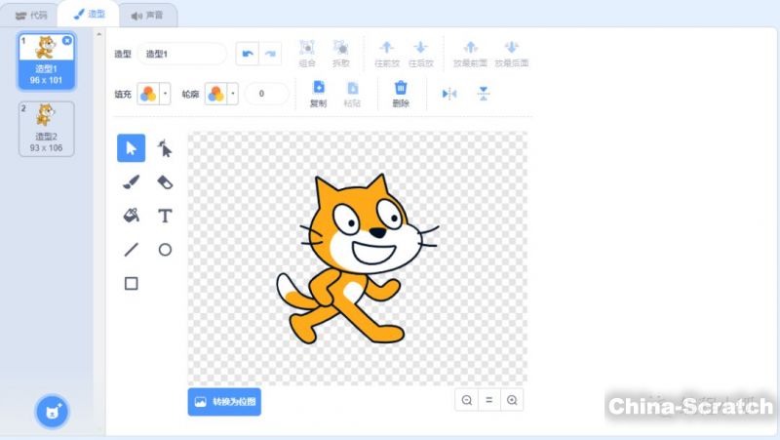780x440 pixels.
Task: Choose the Circle tool
Action: [x=165, y=250]
